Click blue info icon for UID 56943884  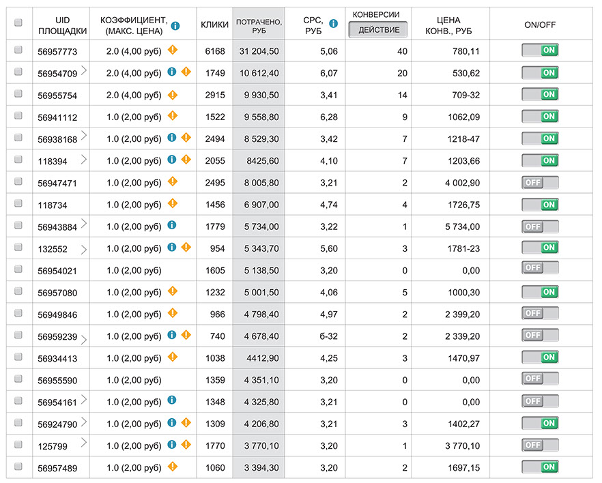pos(172,225)
